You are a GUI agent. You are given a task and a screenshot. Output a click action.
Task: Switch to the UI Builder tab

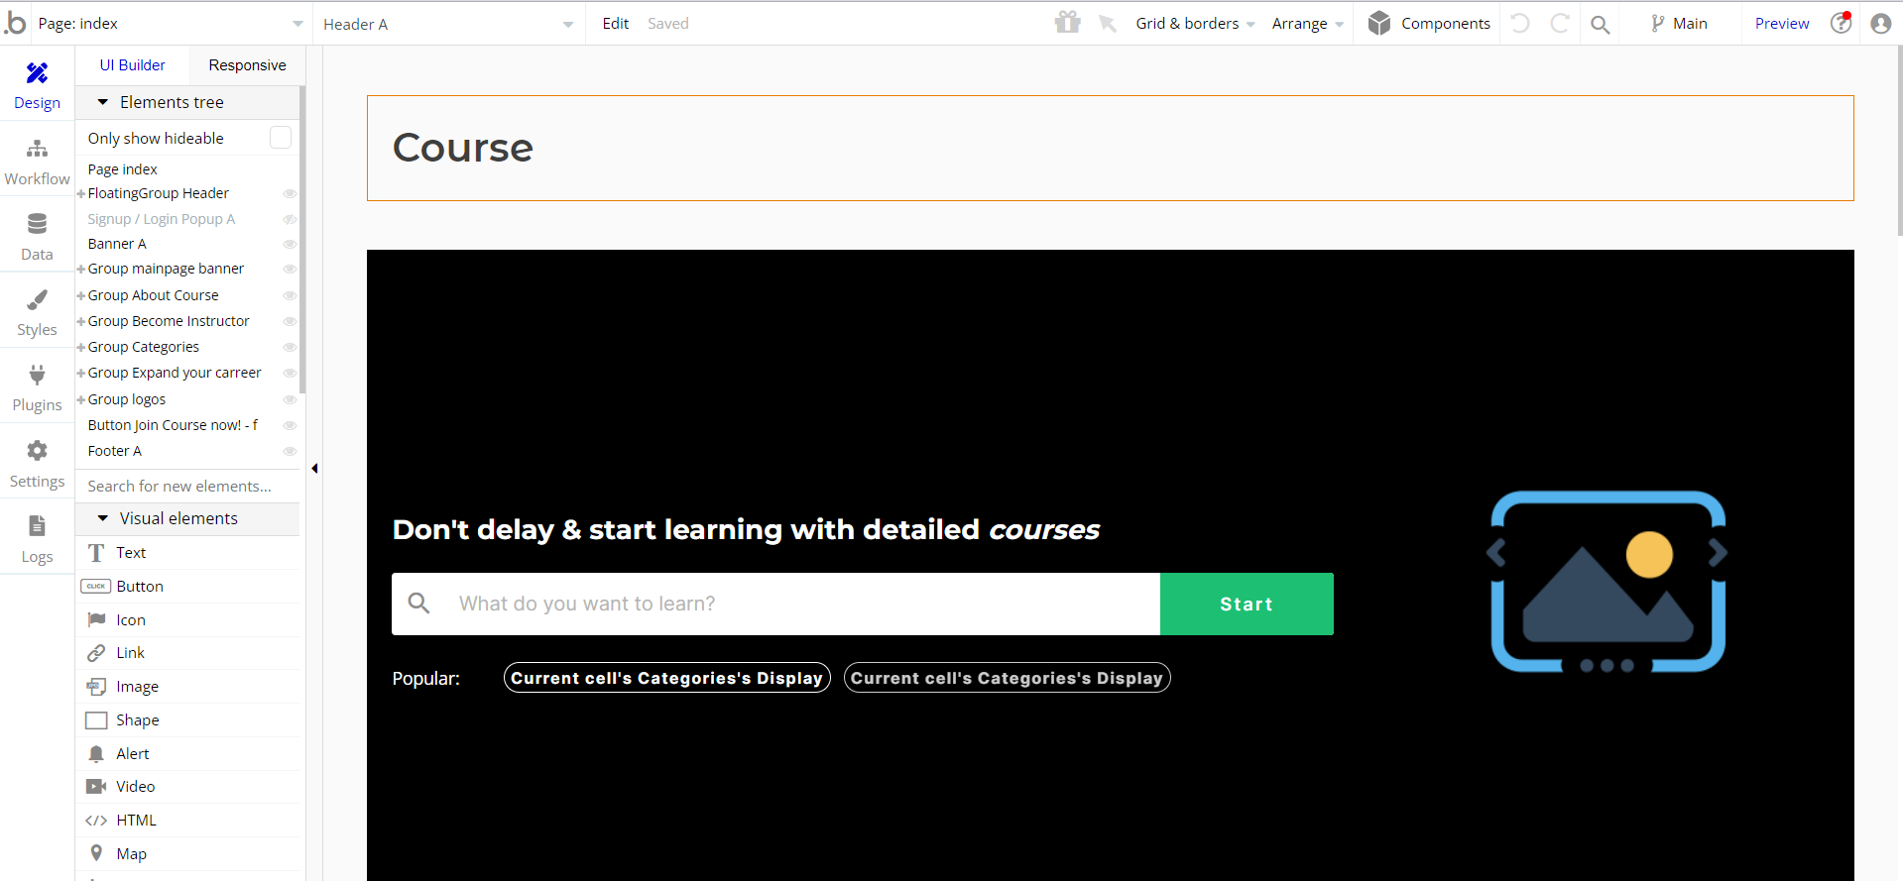(x=132, y=65)
